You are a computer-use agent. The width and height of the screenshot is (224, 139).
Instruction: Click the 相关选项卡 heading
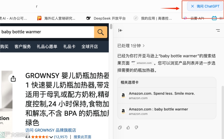click(129, 82)
